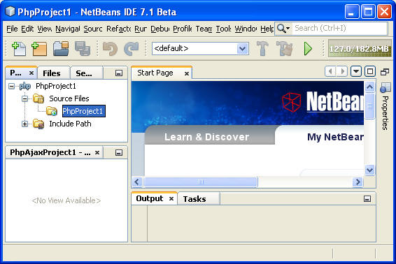Open the Edit menu
This screenshot has width=396, height=264.
point(27,29)
